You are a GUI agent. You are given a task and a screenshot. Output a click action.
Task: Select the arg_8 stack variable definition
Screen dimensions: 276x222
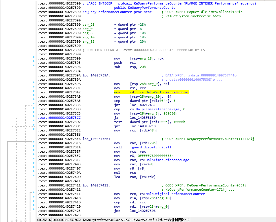[x=87, y=33]
